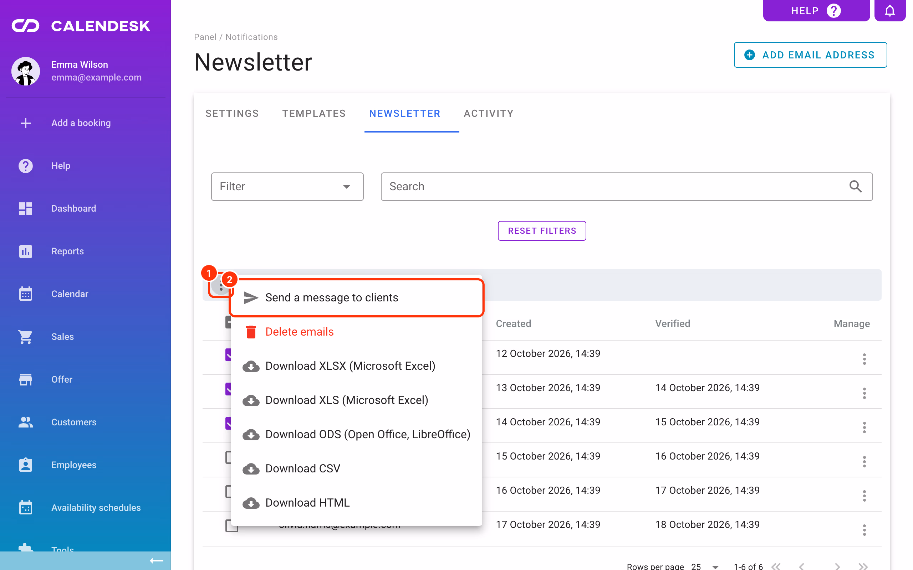This screenshot has width=913, height=570.
Task: Toggle checkbox for row created 17 October 2026
Action: pos(231,525)
